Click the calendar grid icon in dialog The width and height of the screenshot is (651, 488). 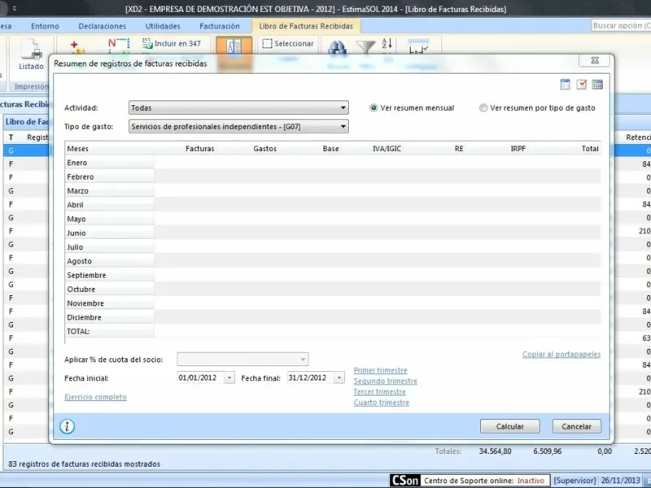point(597,85)
